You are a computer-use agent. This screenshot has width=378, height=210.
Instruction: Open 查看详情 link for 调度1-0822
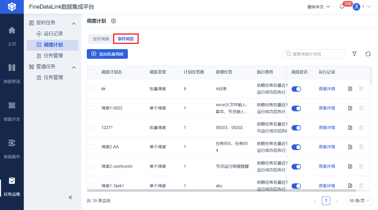tap(327, 108)
